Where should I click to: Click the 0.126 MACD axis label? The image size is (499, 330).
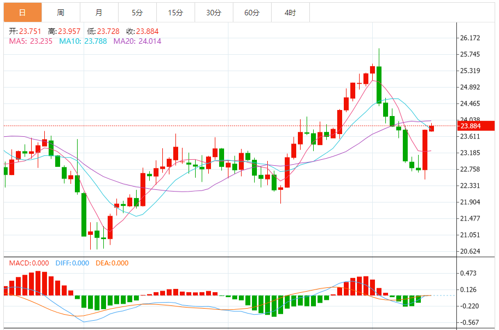[x=468, y=290]
